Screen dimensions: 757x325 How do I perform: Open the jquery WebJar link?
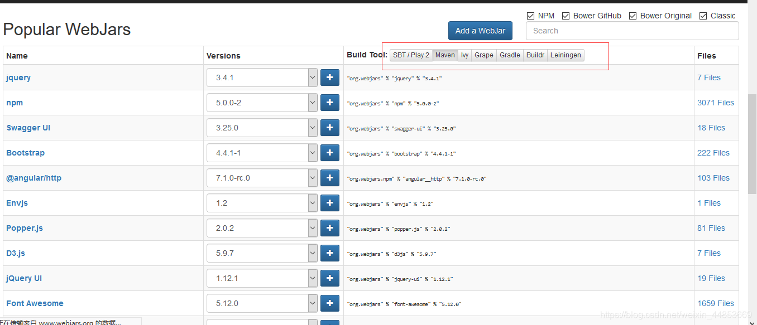point(18,77)
